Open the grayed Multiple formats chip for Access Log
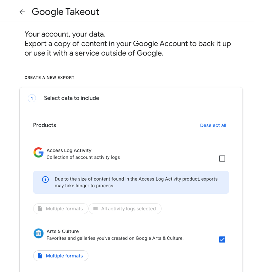 click(x=61, y=209)
